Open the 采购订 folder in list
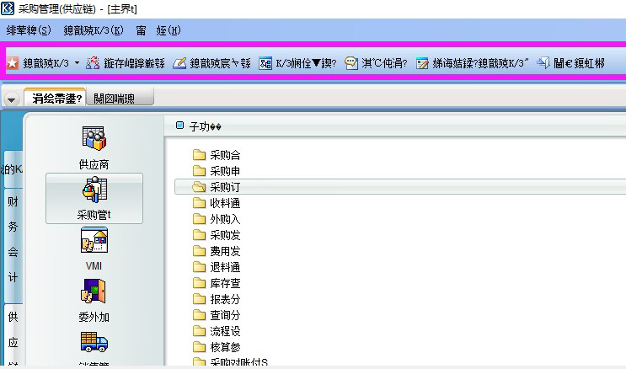626x369 pixels. (225, 187)
